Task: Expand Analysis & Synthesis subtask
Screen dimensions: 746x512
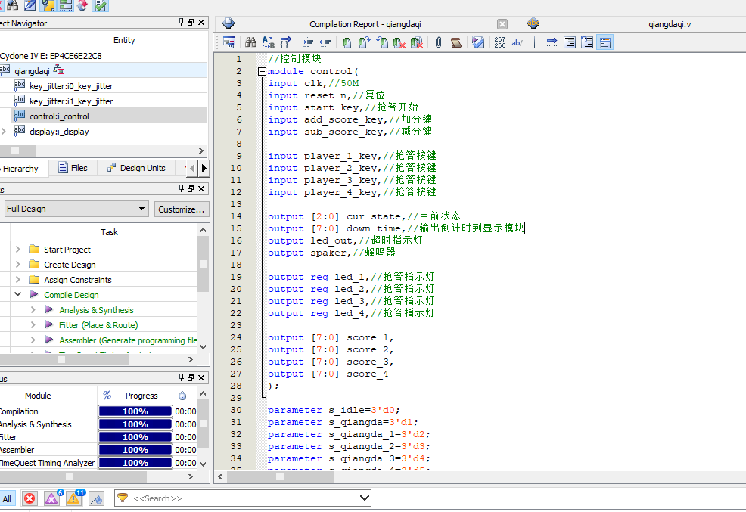Action: tap(33, 309)
